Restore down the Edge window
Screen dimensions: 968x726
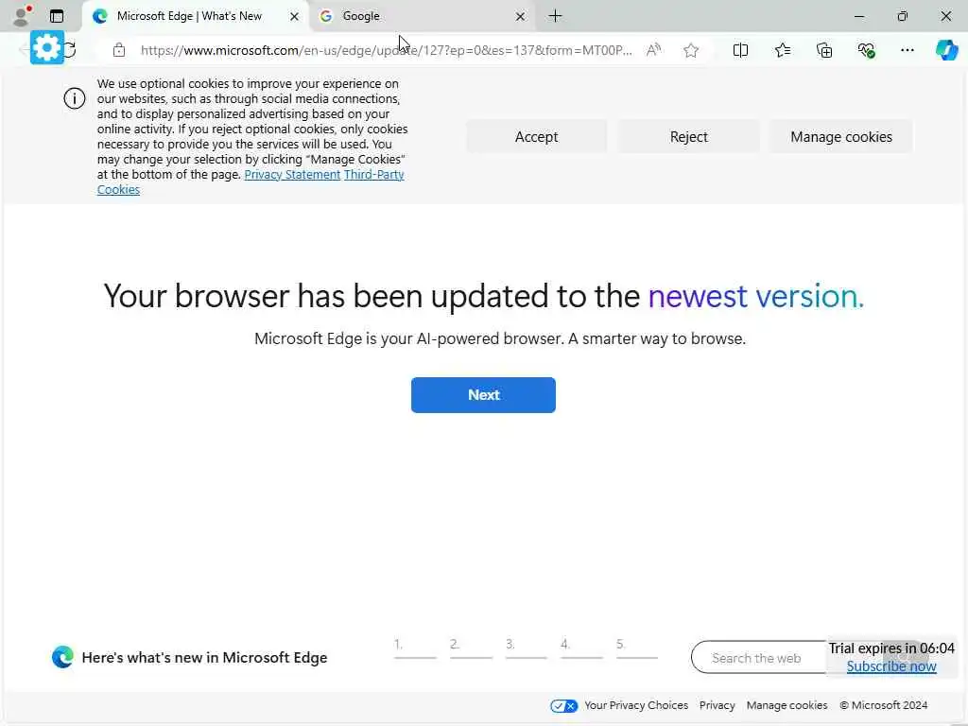click(x=903, y=16)
